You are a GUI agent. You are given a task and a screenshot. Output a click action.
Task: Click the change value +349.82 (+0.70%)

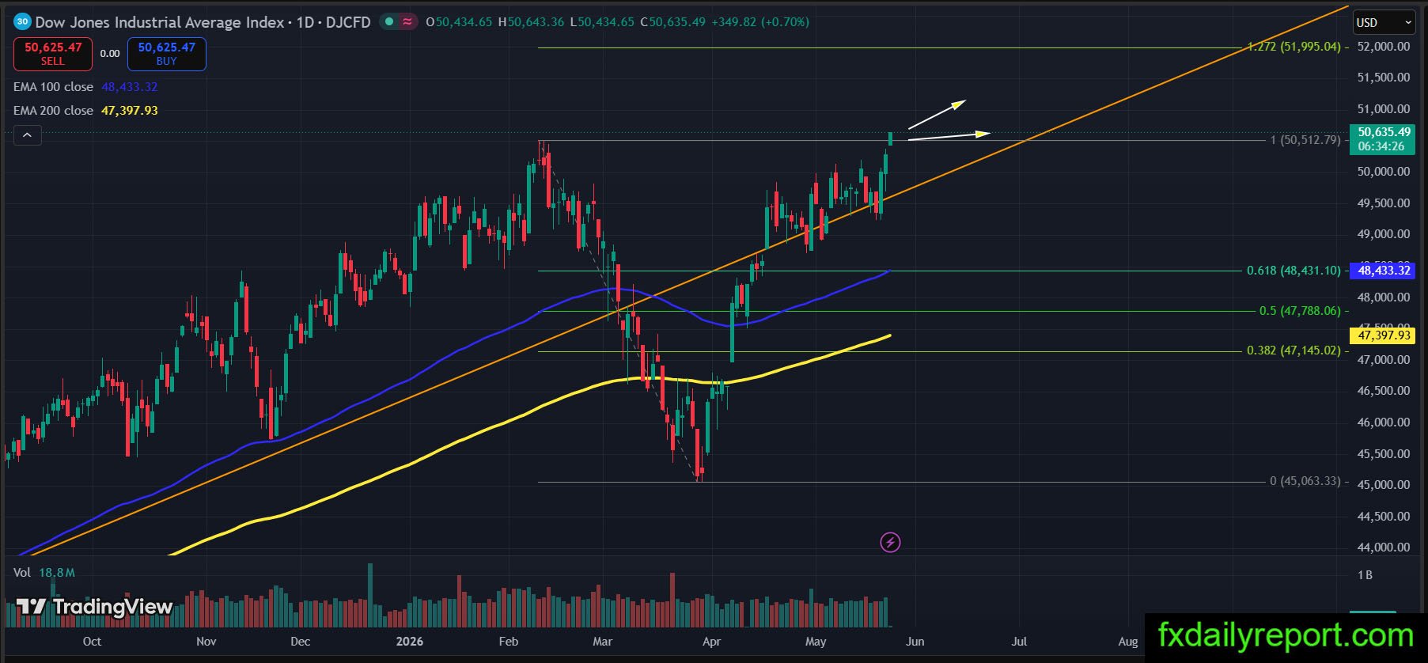(760, 22)
